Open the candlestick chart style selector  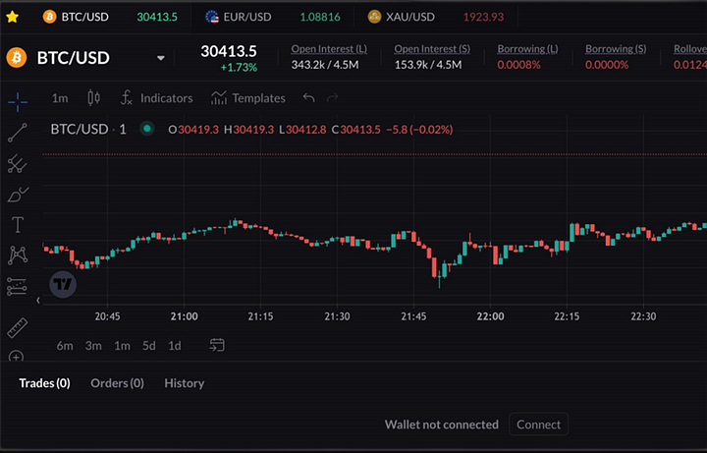(x=94, y=98)
